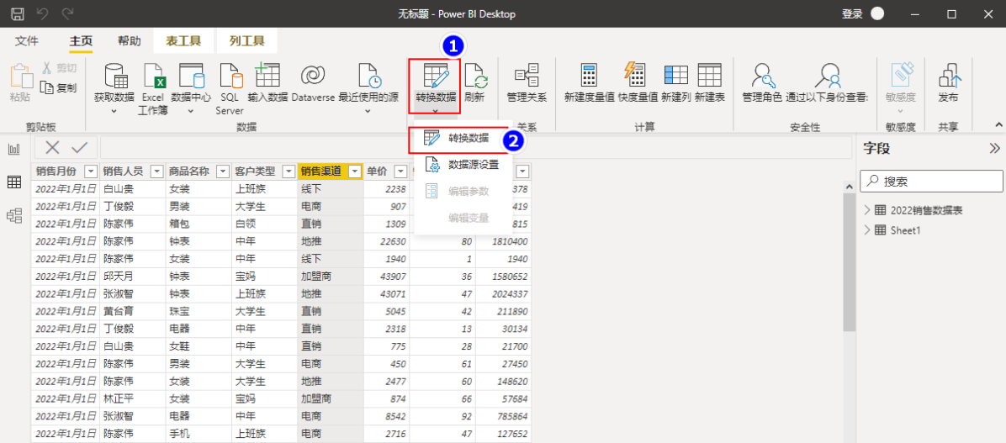This screenshot has width=1006, height=443.
Task: Open the 主页 tab
Action: (x=82, y=41)
